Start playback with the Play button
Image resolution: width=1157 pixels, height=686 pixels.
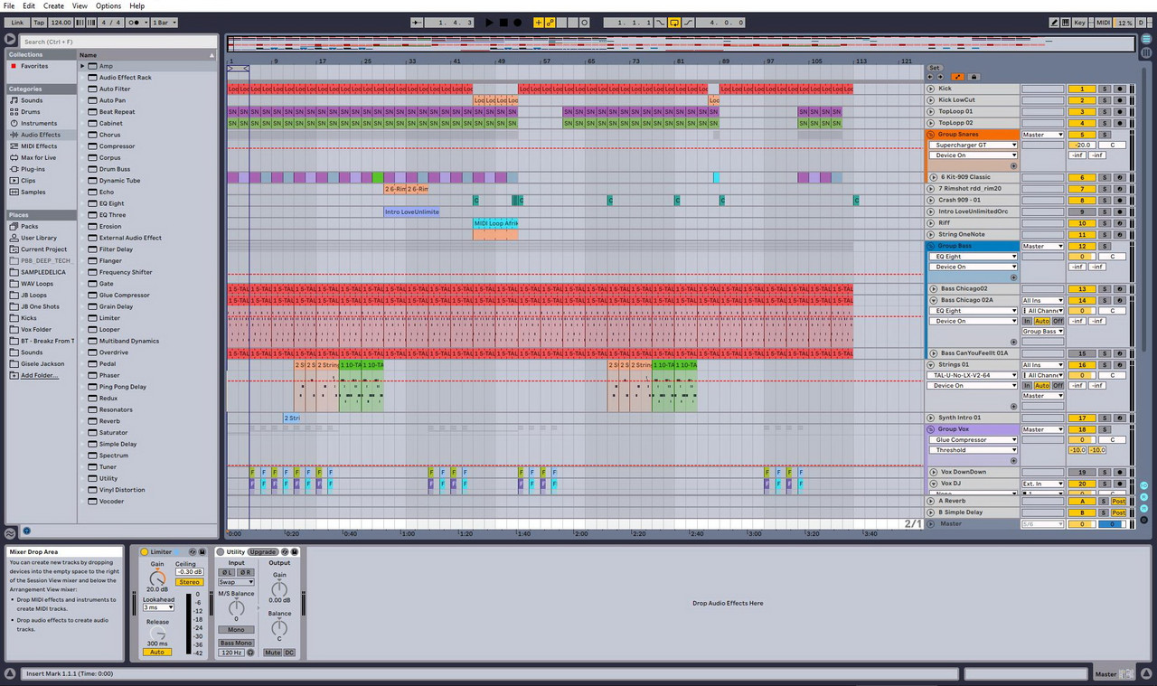[490, 22]
